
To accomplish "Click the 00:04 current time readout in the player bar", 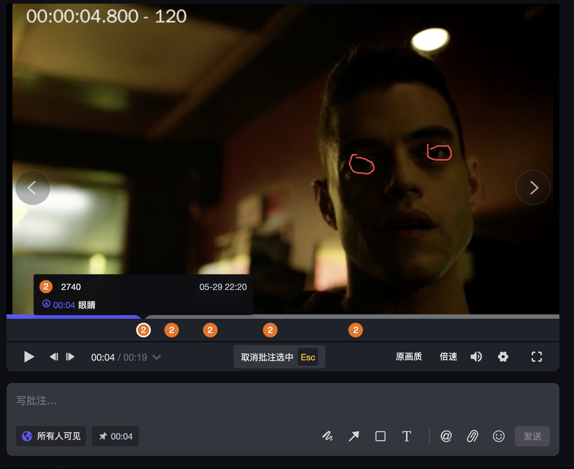I will click(x=103, y=357).
